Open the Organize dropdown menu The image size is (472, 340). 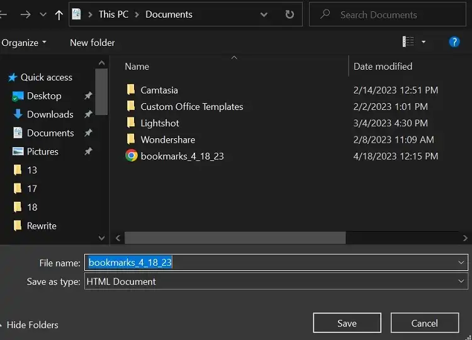(24, 43)
